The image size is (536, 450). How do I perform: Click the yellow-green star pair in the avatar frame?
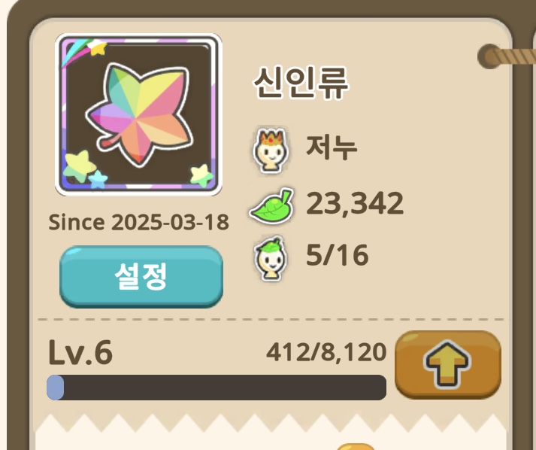pyautogui.click(x=79, y=166)
